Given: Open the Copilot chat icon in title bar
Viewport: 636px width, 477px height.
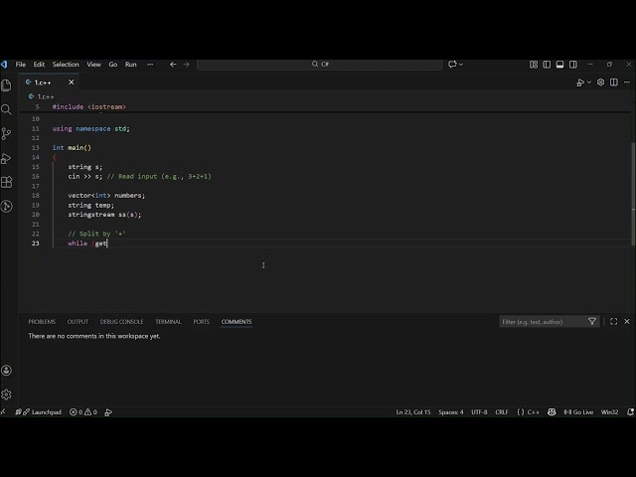Looking at the screenshot, I should 452,64.
